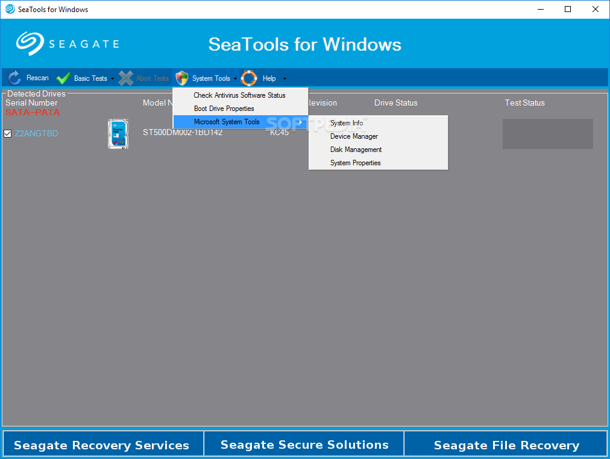Click the green checkmark Basic Tests icon
610x459 pixels.
coord(63,78)
